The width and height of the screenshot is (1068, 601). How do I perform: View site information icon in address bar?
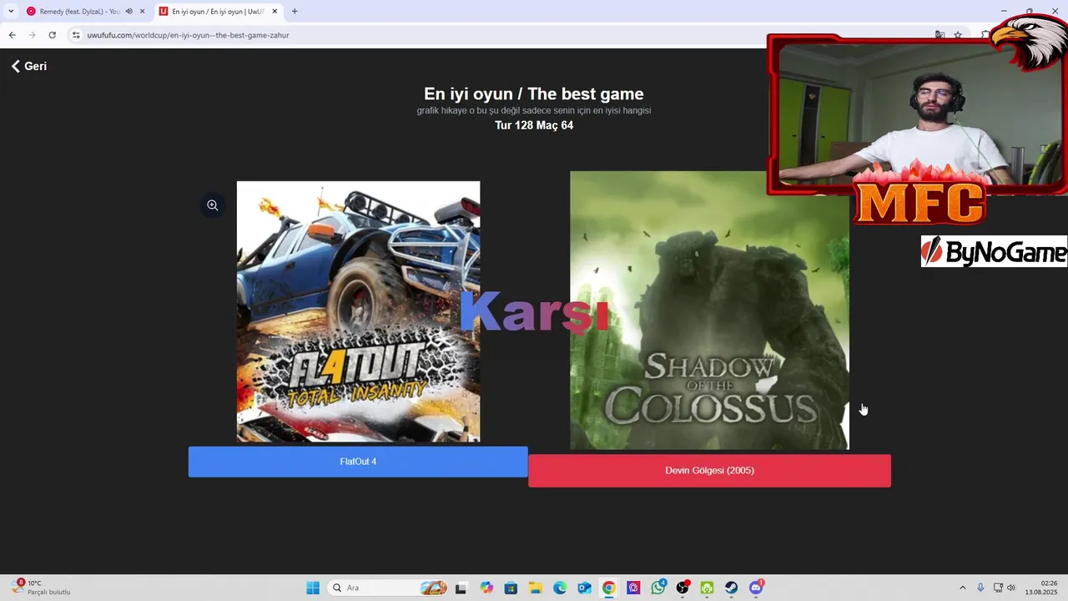(76, 35)
